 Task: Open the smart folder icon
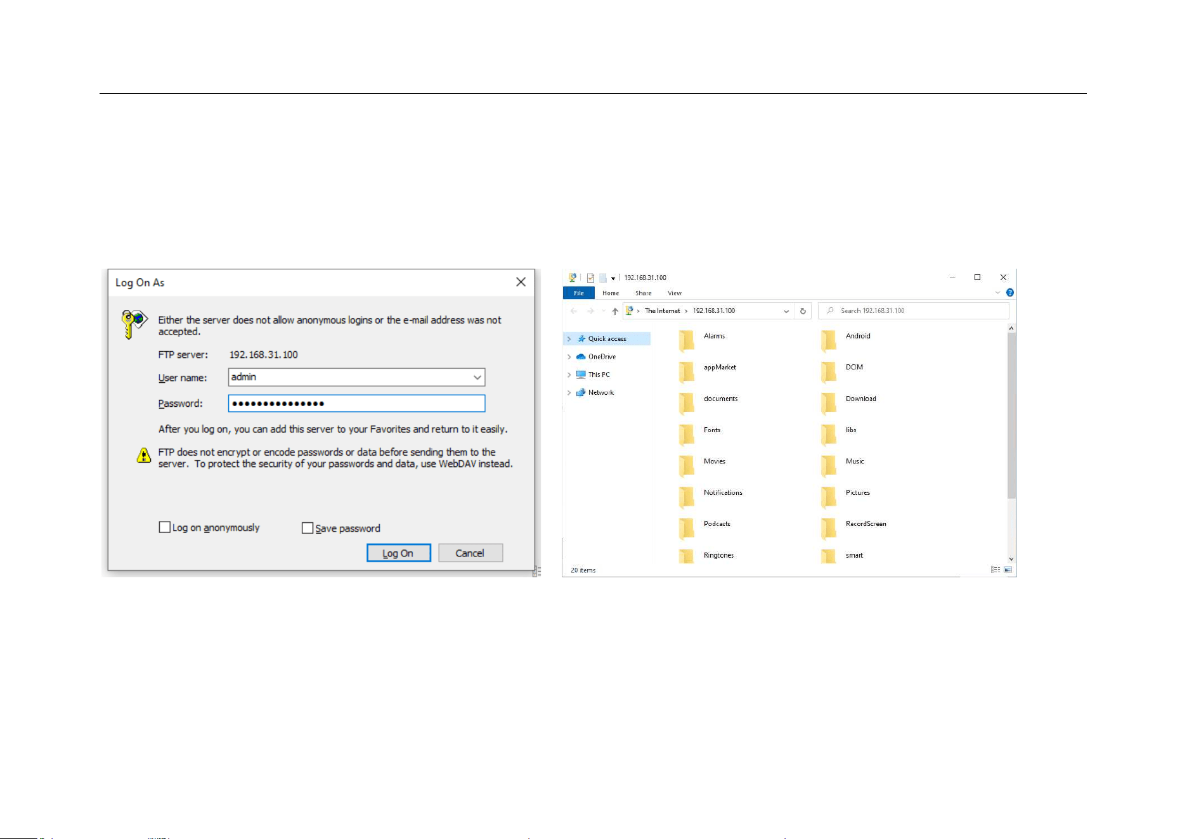pyautogui.click(x=828, y=557)
